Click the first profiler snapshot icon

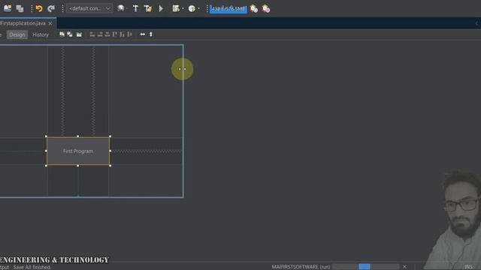coord(254,8)
